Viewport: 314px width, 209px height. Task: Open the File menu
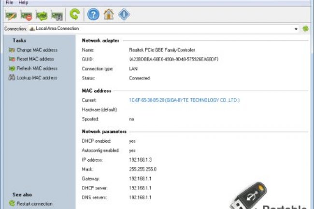tap(10, 2)
